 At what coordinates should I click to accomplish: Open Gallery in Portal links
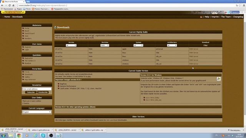click(x=27, y=77)
